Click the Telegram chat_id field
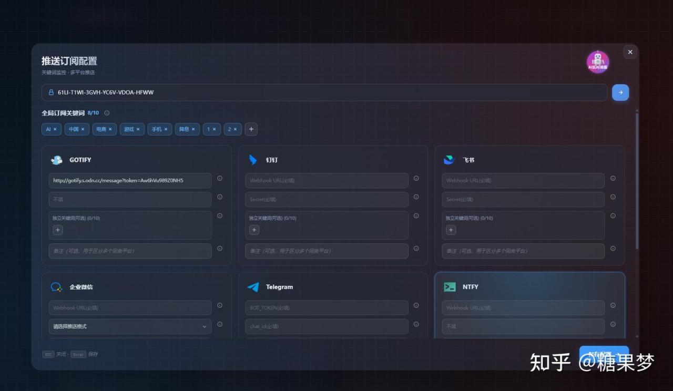Screen dimensions: 673x391 click(x=327, y=326)
